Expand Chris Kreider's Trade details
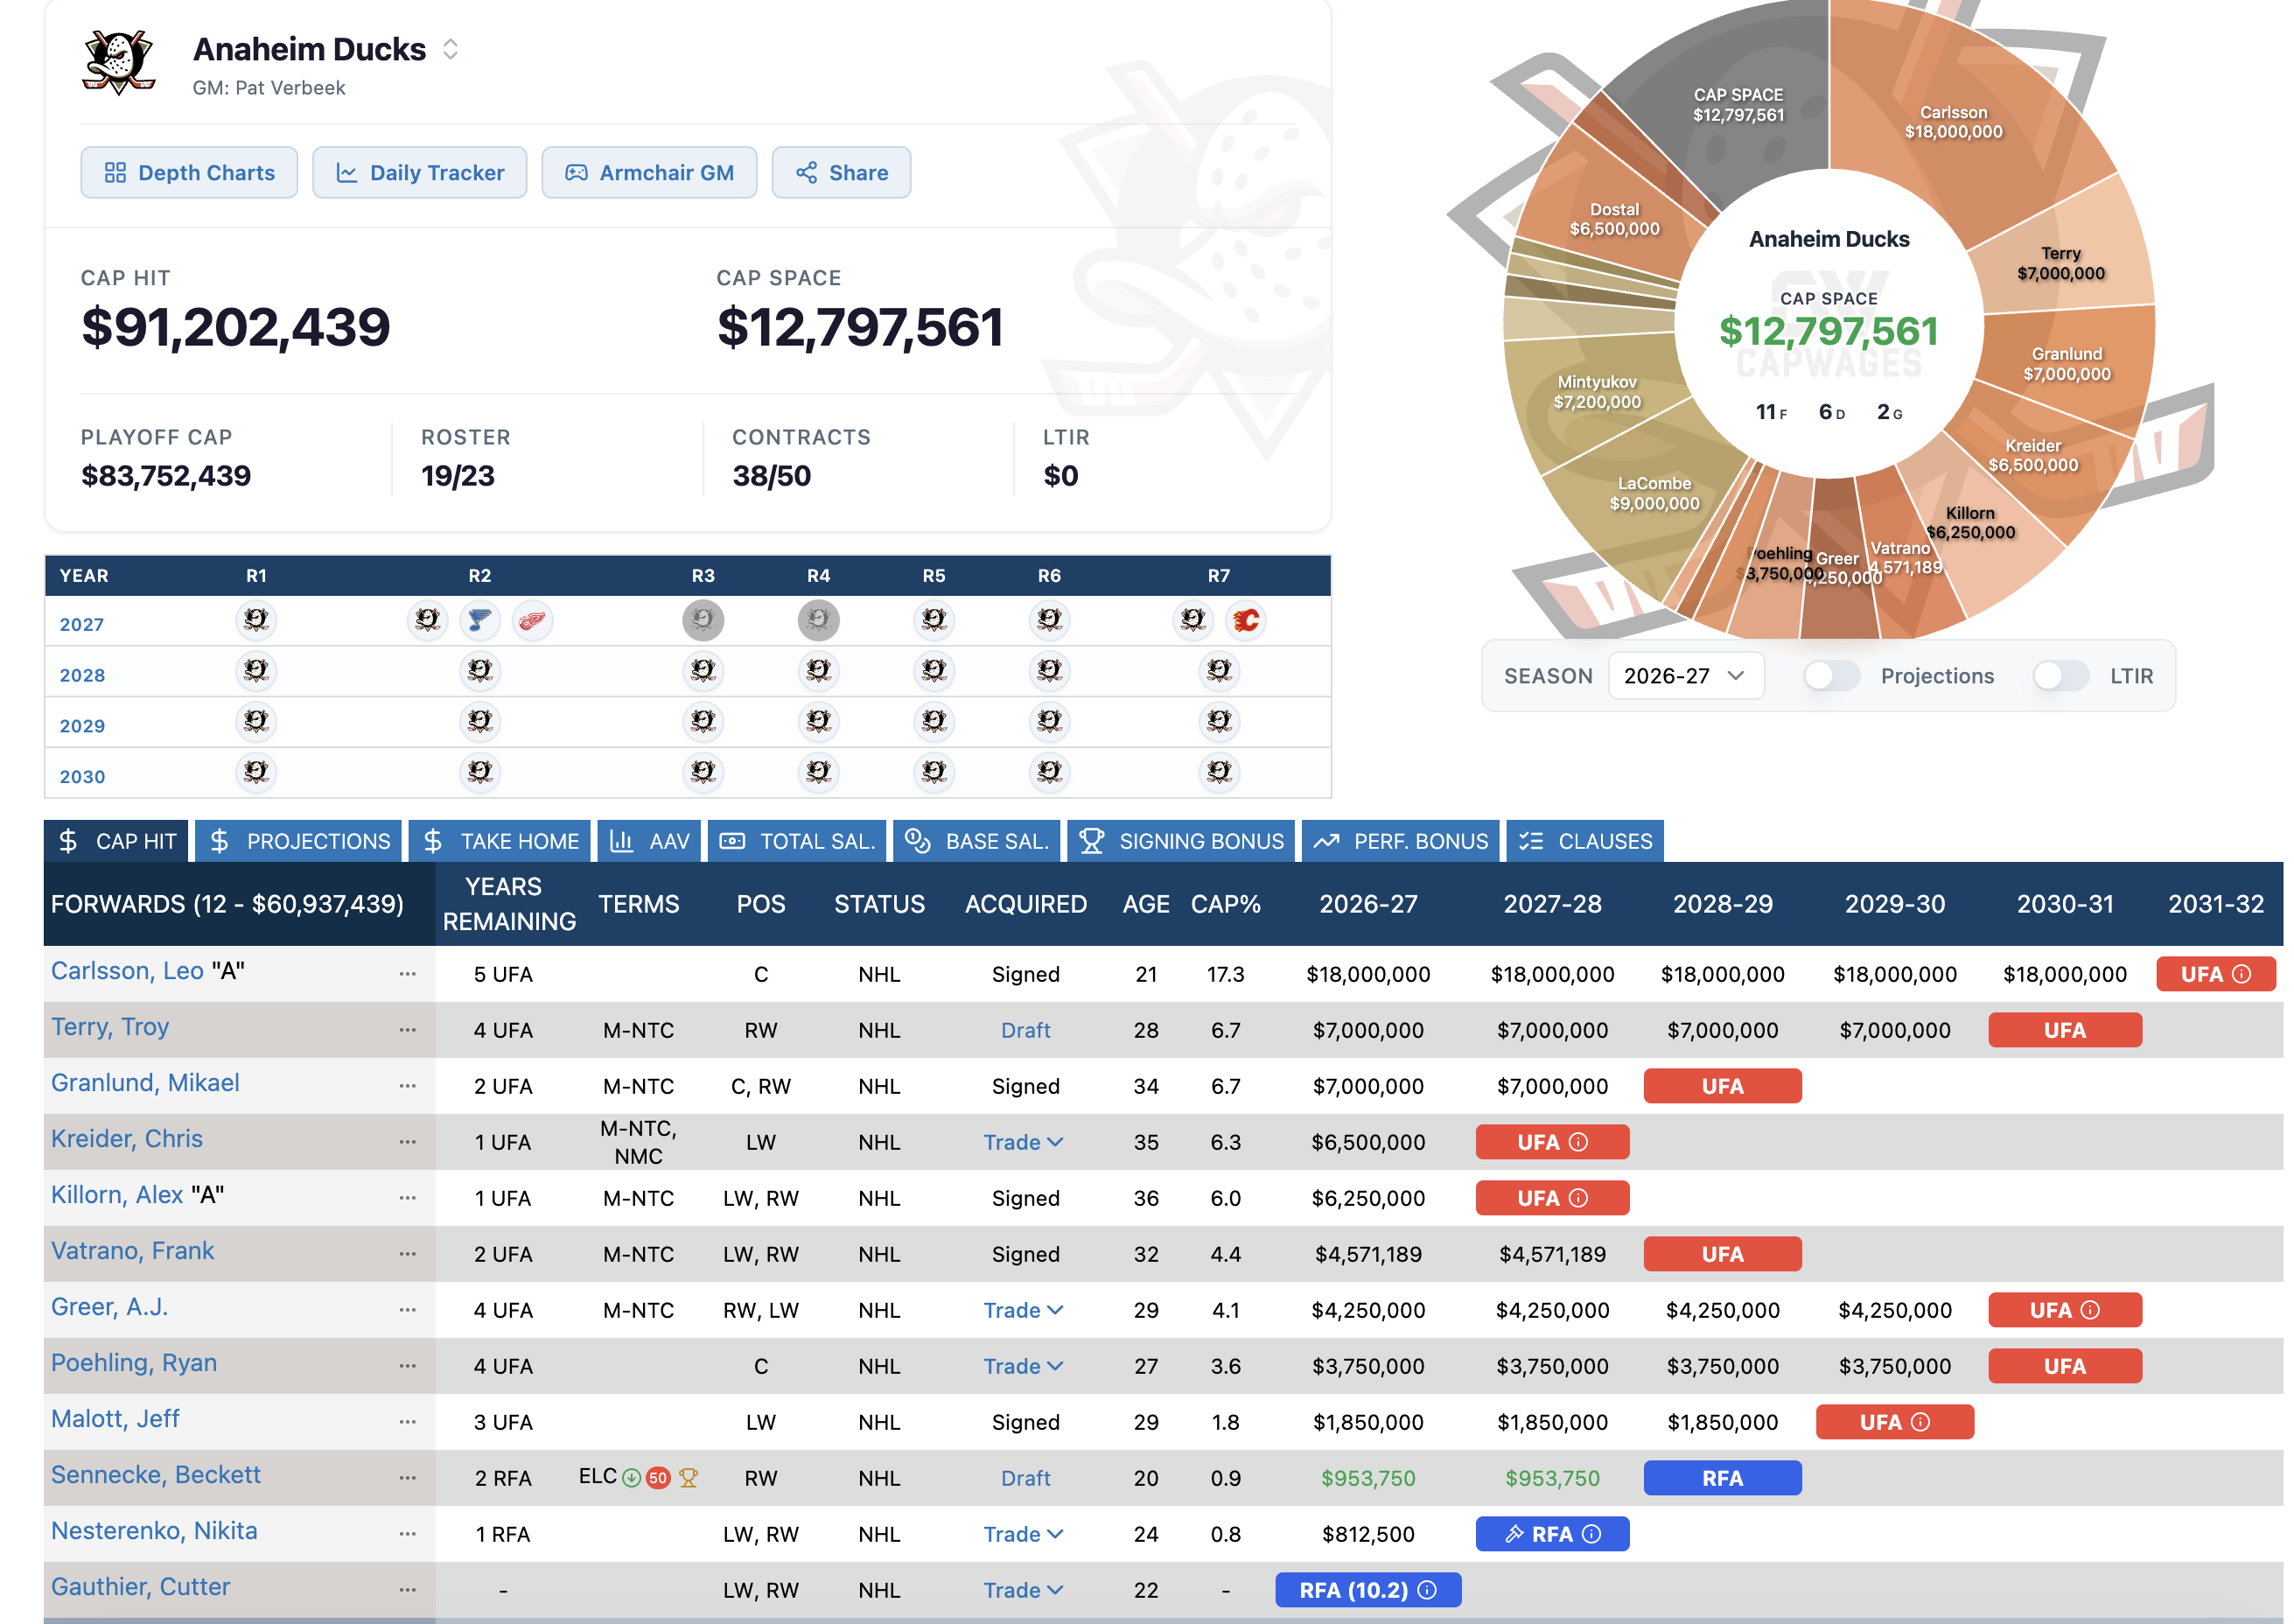 (x=1024, y=1142)
